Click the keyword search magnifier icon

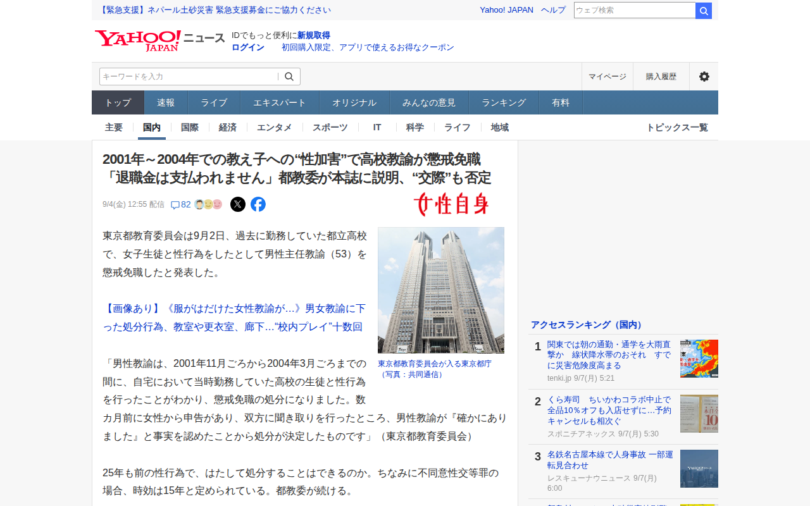click(289, 77)
